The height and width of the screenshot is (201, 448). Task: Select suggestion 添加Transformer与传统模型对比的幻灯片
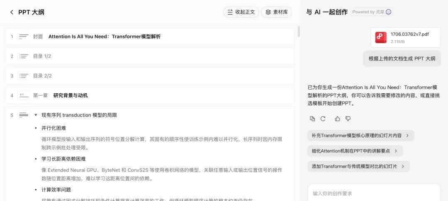(x=358, y=166)
